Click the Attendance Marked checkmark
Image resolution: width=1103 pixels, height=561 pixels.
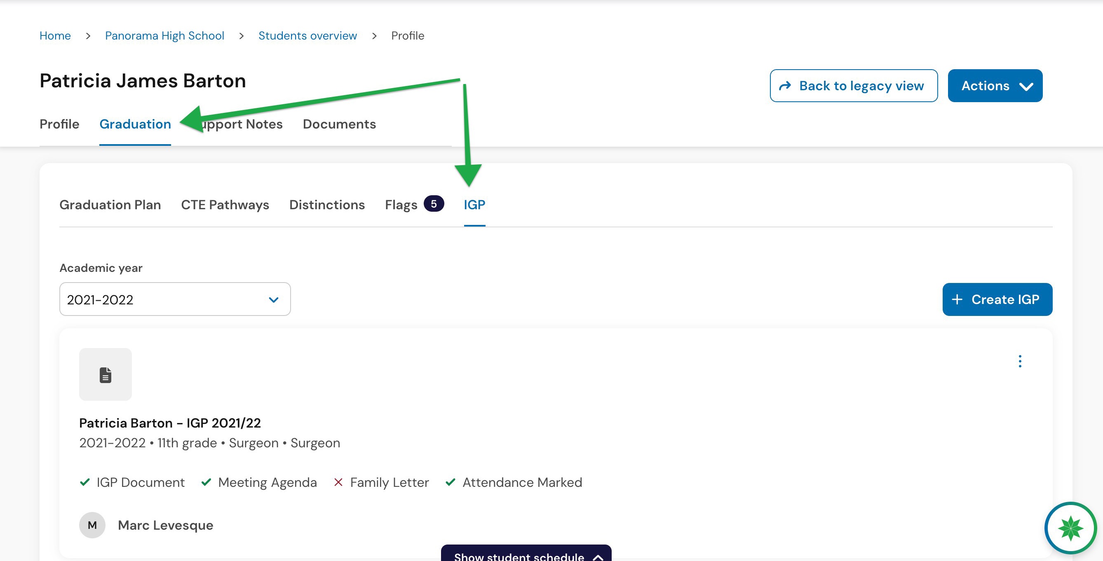coord(450,482)
